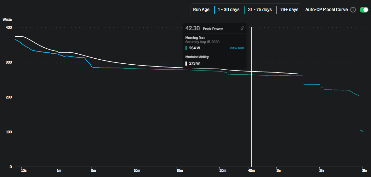The height and width of the screenshot is (177, 371).
Task: Click the 20m mark on time axis
Action: 222,171
